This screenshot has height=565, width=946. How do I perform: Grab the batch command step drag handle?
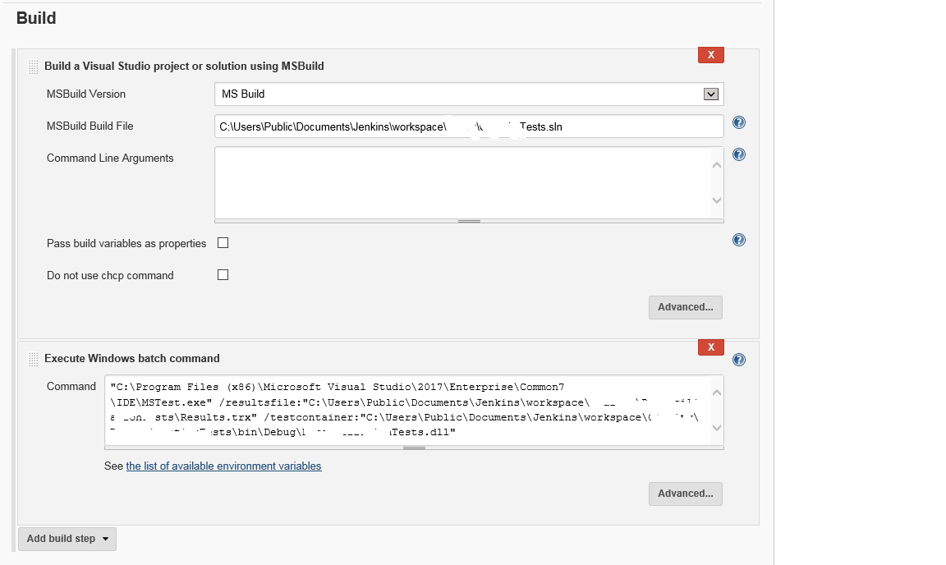pos(34,359)
